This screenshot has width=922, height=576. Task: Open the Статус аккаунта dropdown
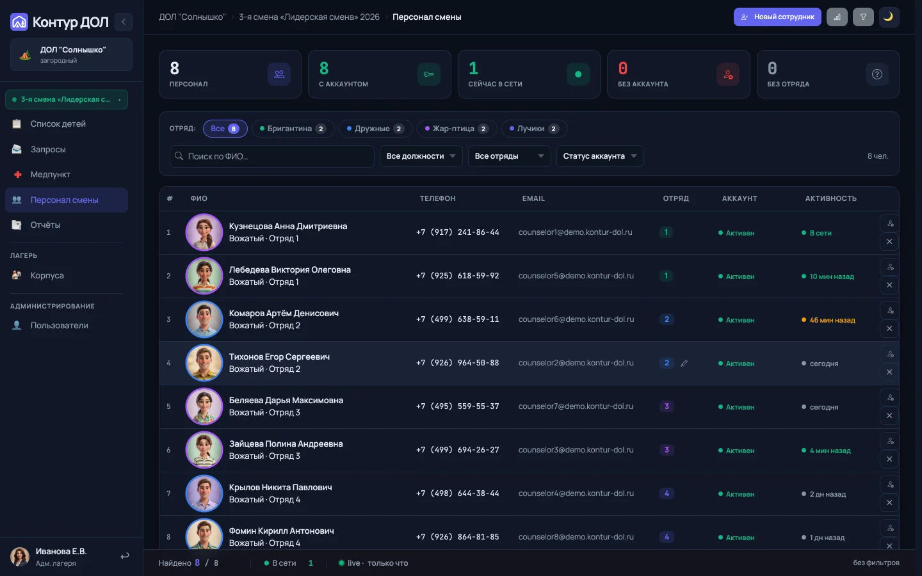600,156
